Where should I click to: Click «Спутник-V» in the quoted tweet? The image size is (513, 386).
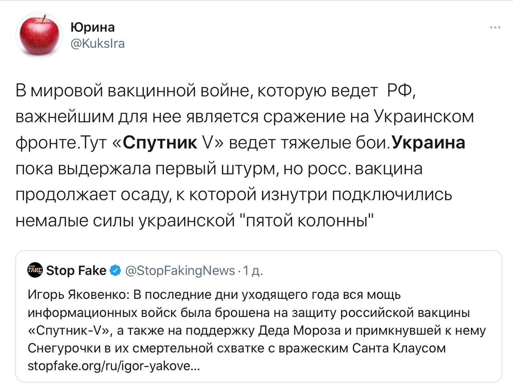tap(69, 330)
